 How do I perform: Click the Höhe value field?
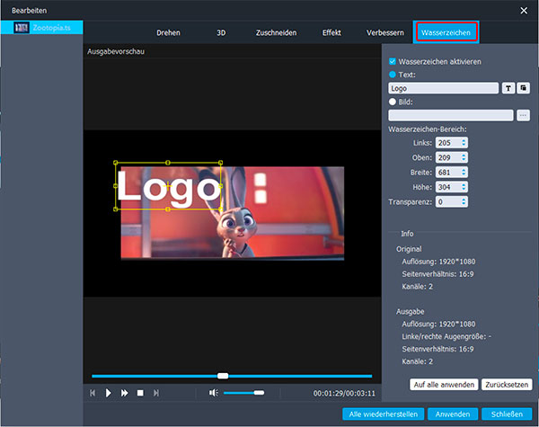coord(448,187)
